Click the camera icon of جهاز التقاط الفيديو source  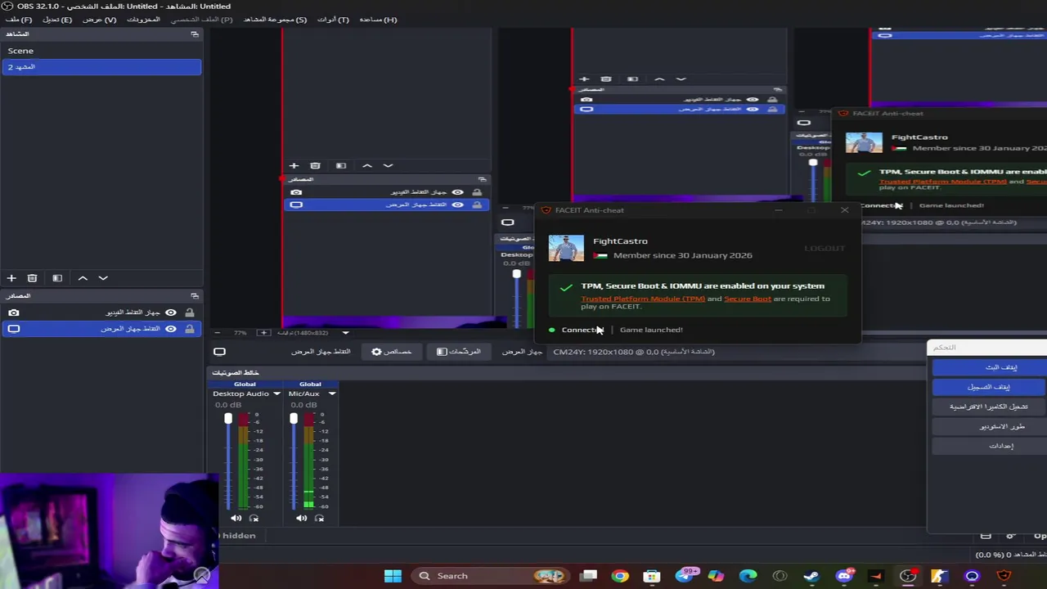tap(14, 312)
